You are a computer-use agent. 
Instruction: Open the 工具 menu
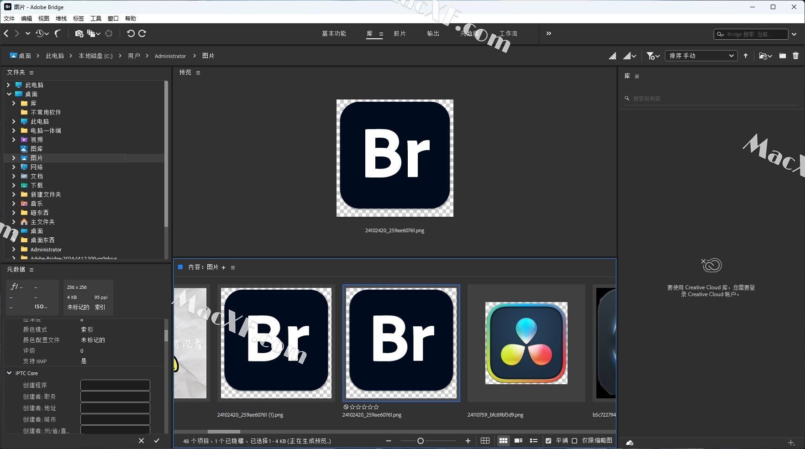[96, 19]
